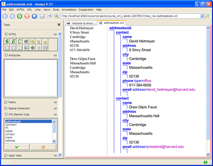This screenshot has height=166, width=213.
Task: Insert a table with grid icon
Action: 45,48
